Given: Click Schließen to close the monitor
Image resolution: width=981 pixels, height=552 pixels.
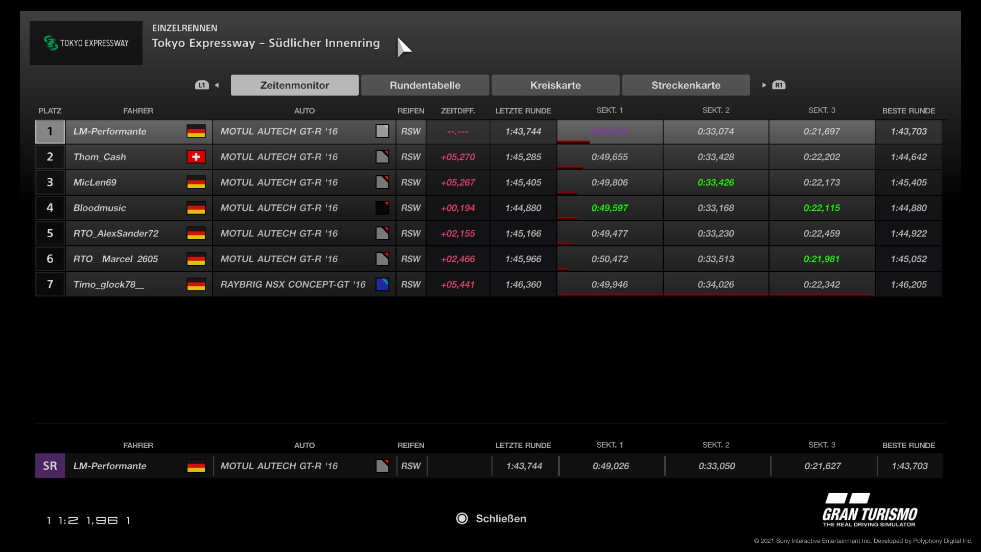Looking at the screenshot, I should pos(500,518).
